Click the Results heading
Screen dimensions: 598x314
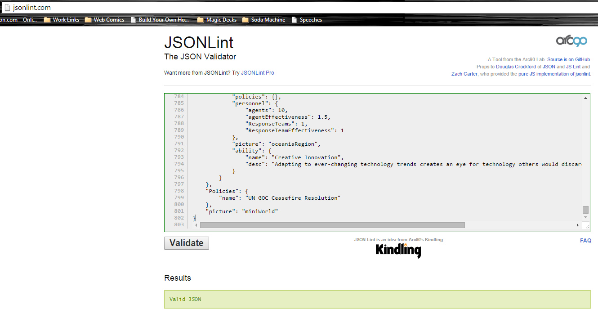178,278
